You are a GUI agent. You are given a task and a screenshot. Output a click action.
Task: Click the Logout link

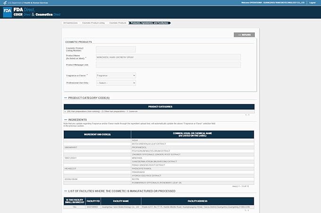(312, 2)
